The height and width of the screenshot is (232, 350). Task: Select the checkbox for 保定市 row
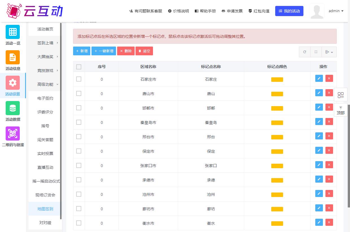click(79, 151)
